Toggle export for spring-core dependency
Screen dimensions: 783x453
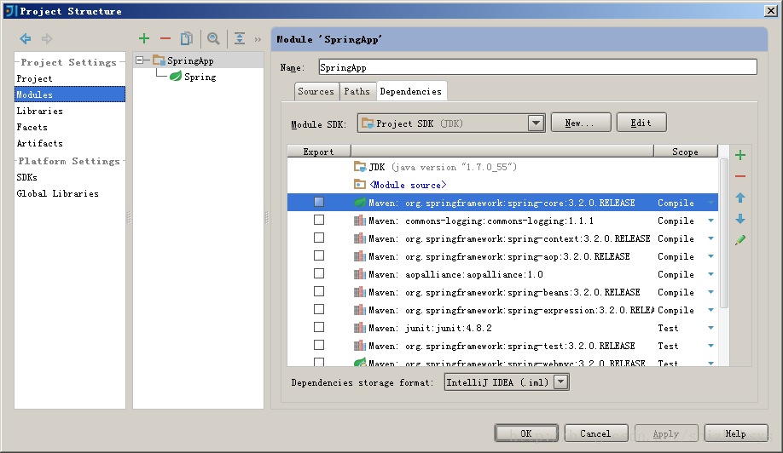click(319, 202)
